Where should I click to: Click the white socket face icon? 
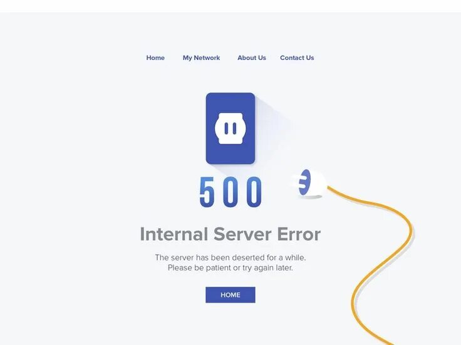click(x=230, y=129)
